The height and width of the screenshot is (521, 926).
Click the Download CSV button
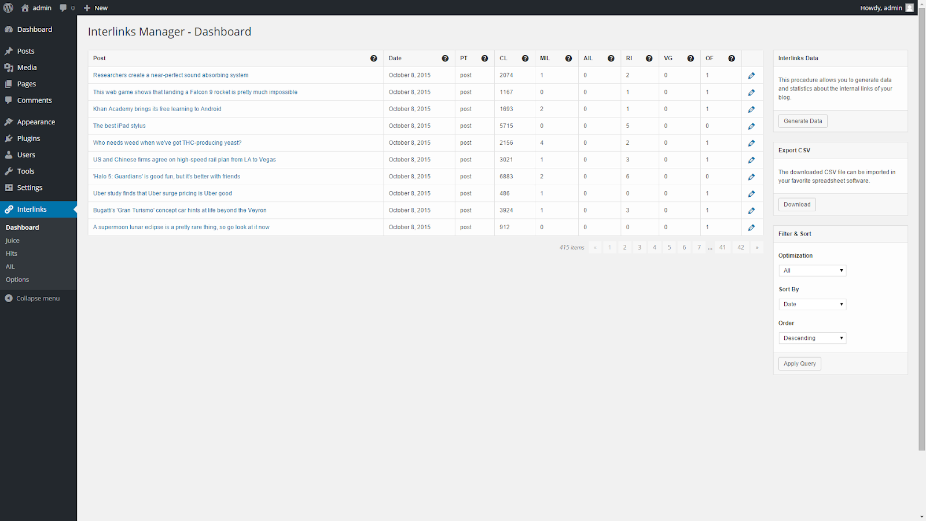(x=797, y=204)
